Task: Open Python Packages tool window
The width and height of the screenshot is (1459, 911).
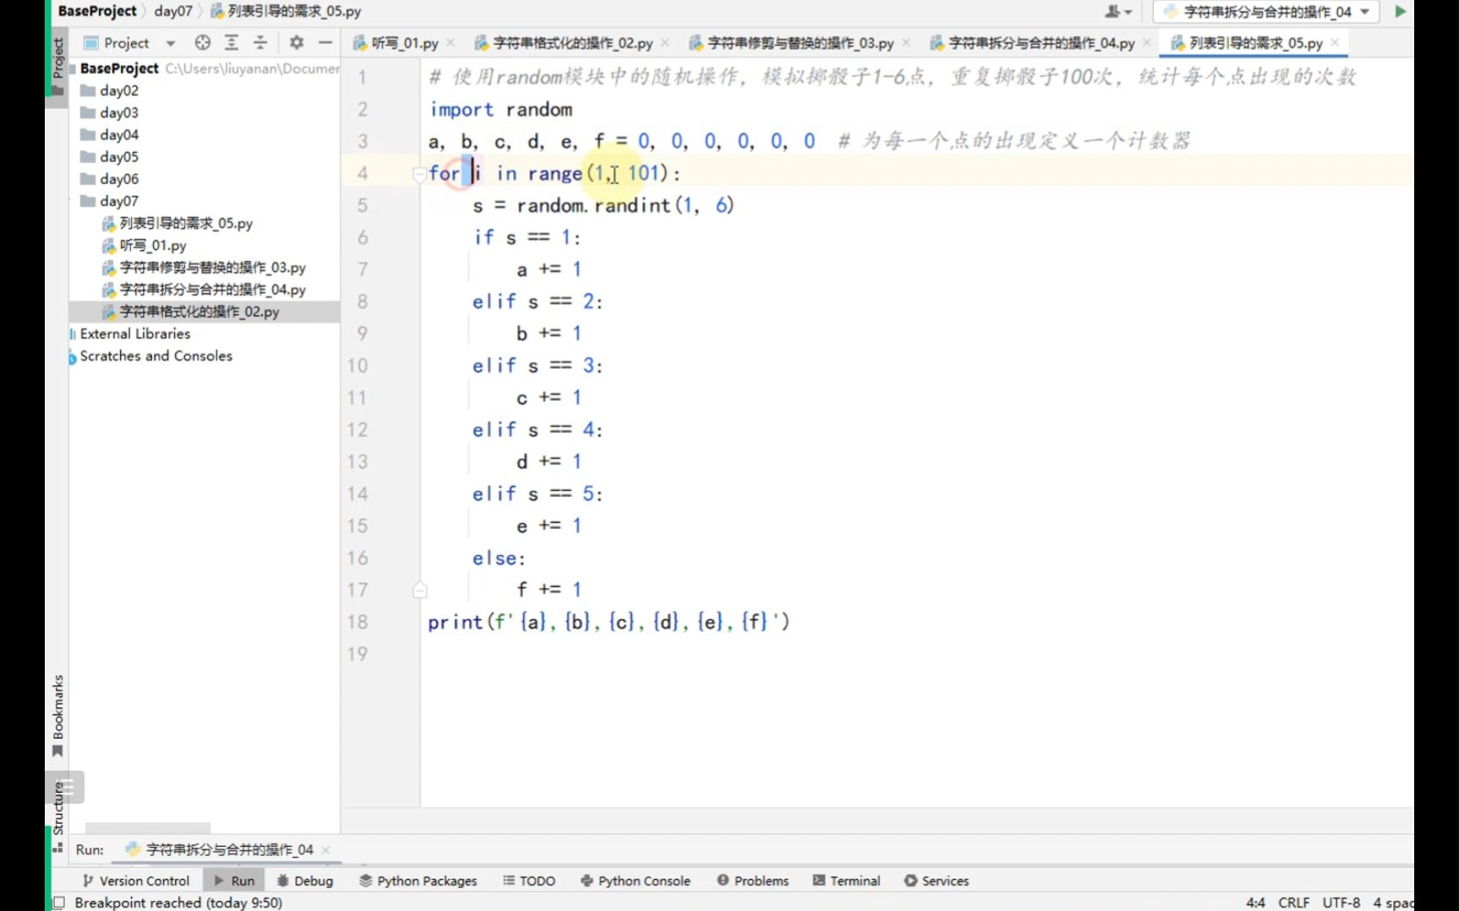Action: coord(418,881)
